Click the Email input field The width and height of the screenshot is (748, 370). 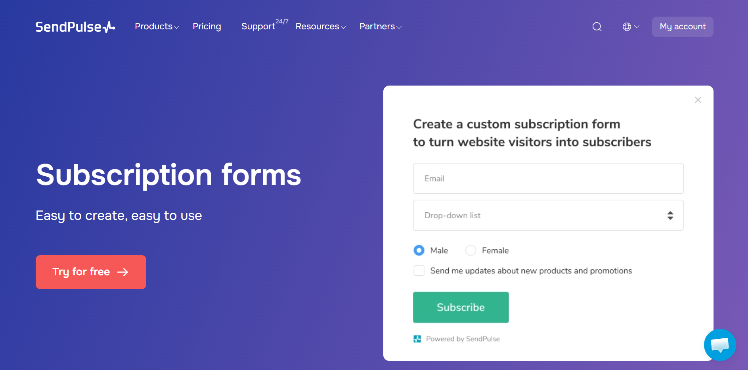(x=548, y=178)
